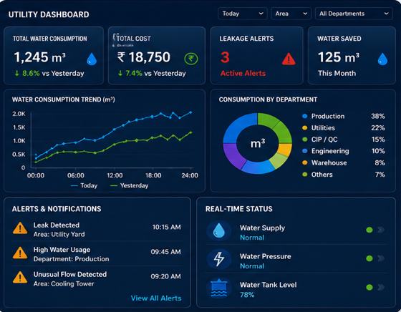
Task: Click the last Yesterday data point at 24:00
Action: pyautogui.click(x=190, y=132)
